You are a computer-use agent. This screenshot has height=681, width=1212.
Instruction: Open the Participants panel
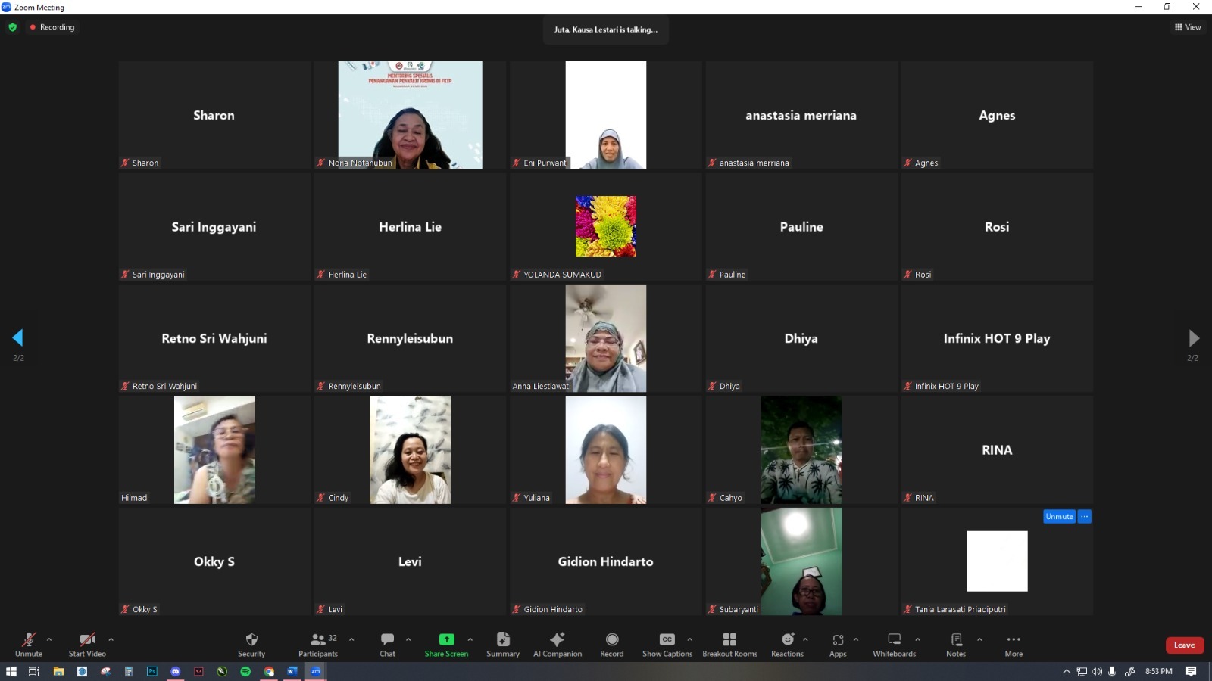318,640
